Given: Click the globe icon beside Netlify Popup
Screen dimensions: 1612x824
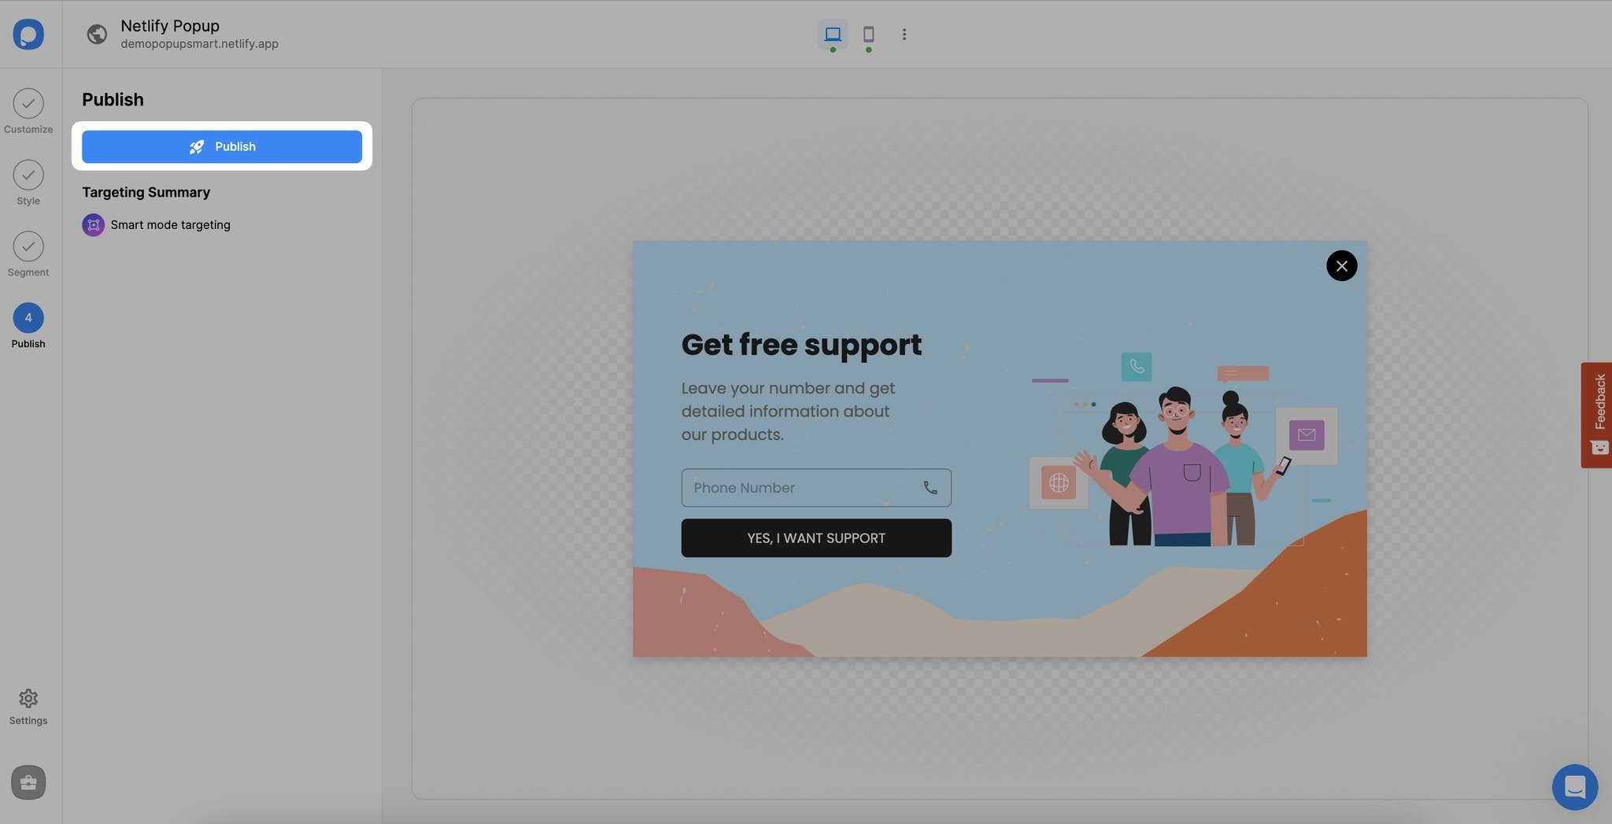Looking at the screenshot, I should click(x=97, y=34).
